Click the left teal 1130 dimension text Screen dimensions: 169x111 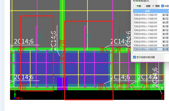(41, 38)
